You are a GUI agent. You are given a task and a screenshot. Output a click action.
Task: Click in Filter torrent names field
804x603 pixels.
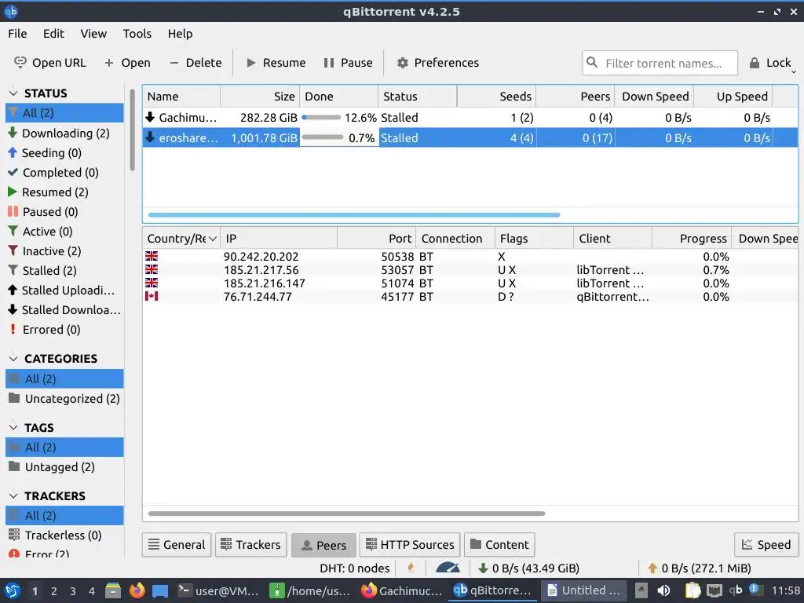[660, 63]
